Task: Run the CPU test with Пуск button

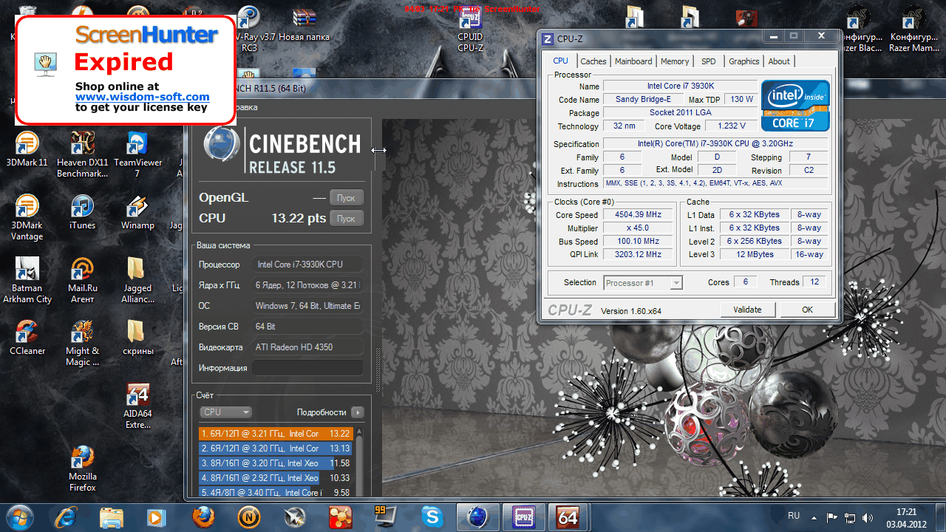Action: click(346, 219)
